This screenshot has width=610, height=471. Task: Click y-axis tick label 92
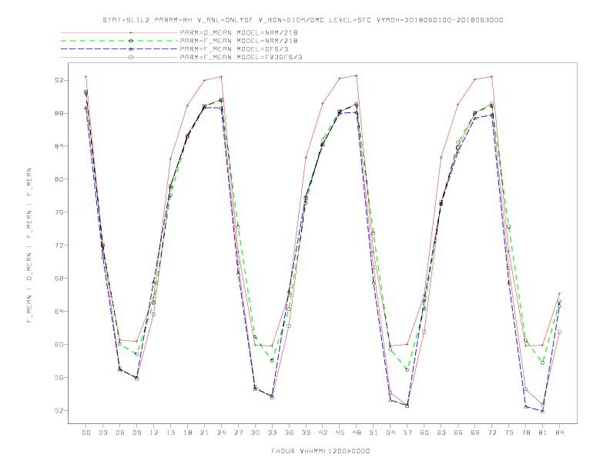tap(59, 81)
